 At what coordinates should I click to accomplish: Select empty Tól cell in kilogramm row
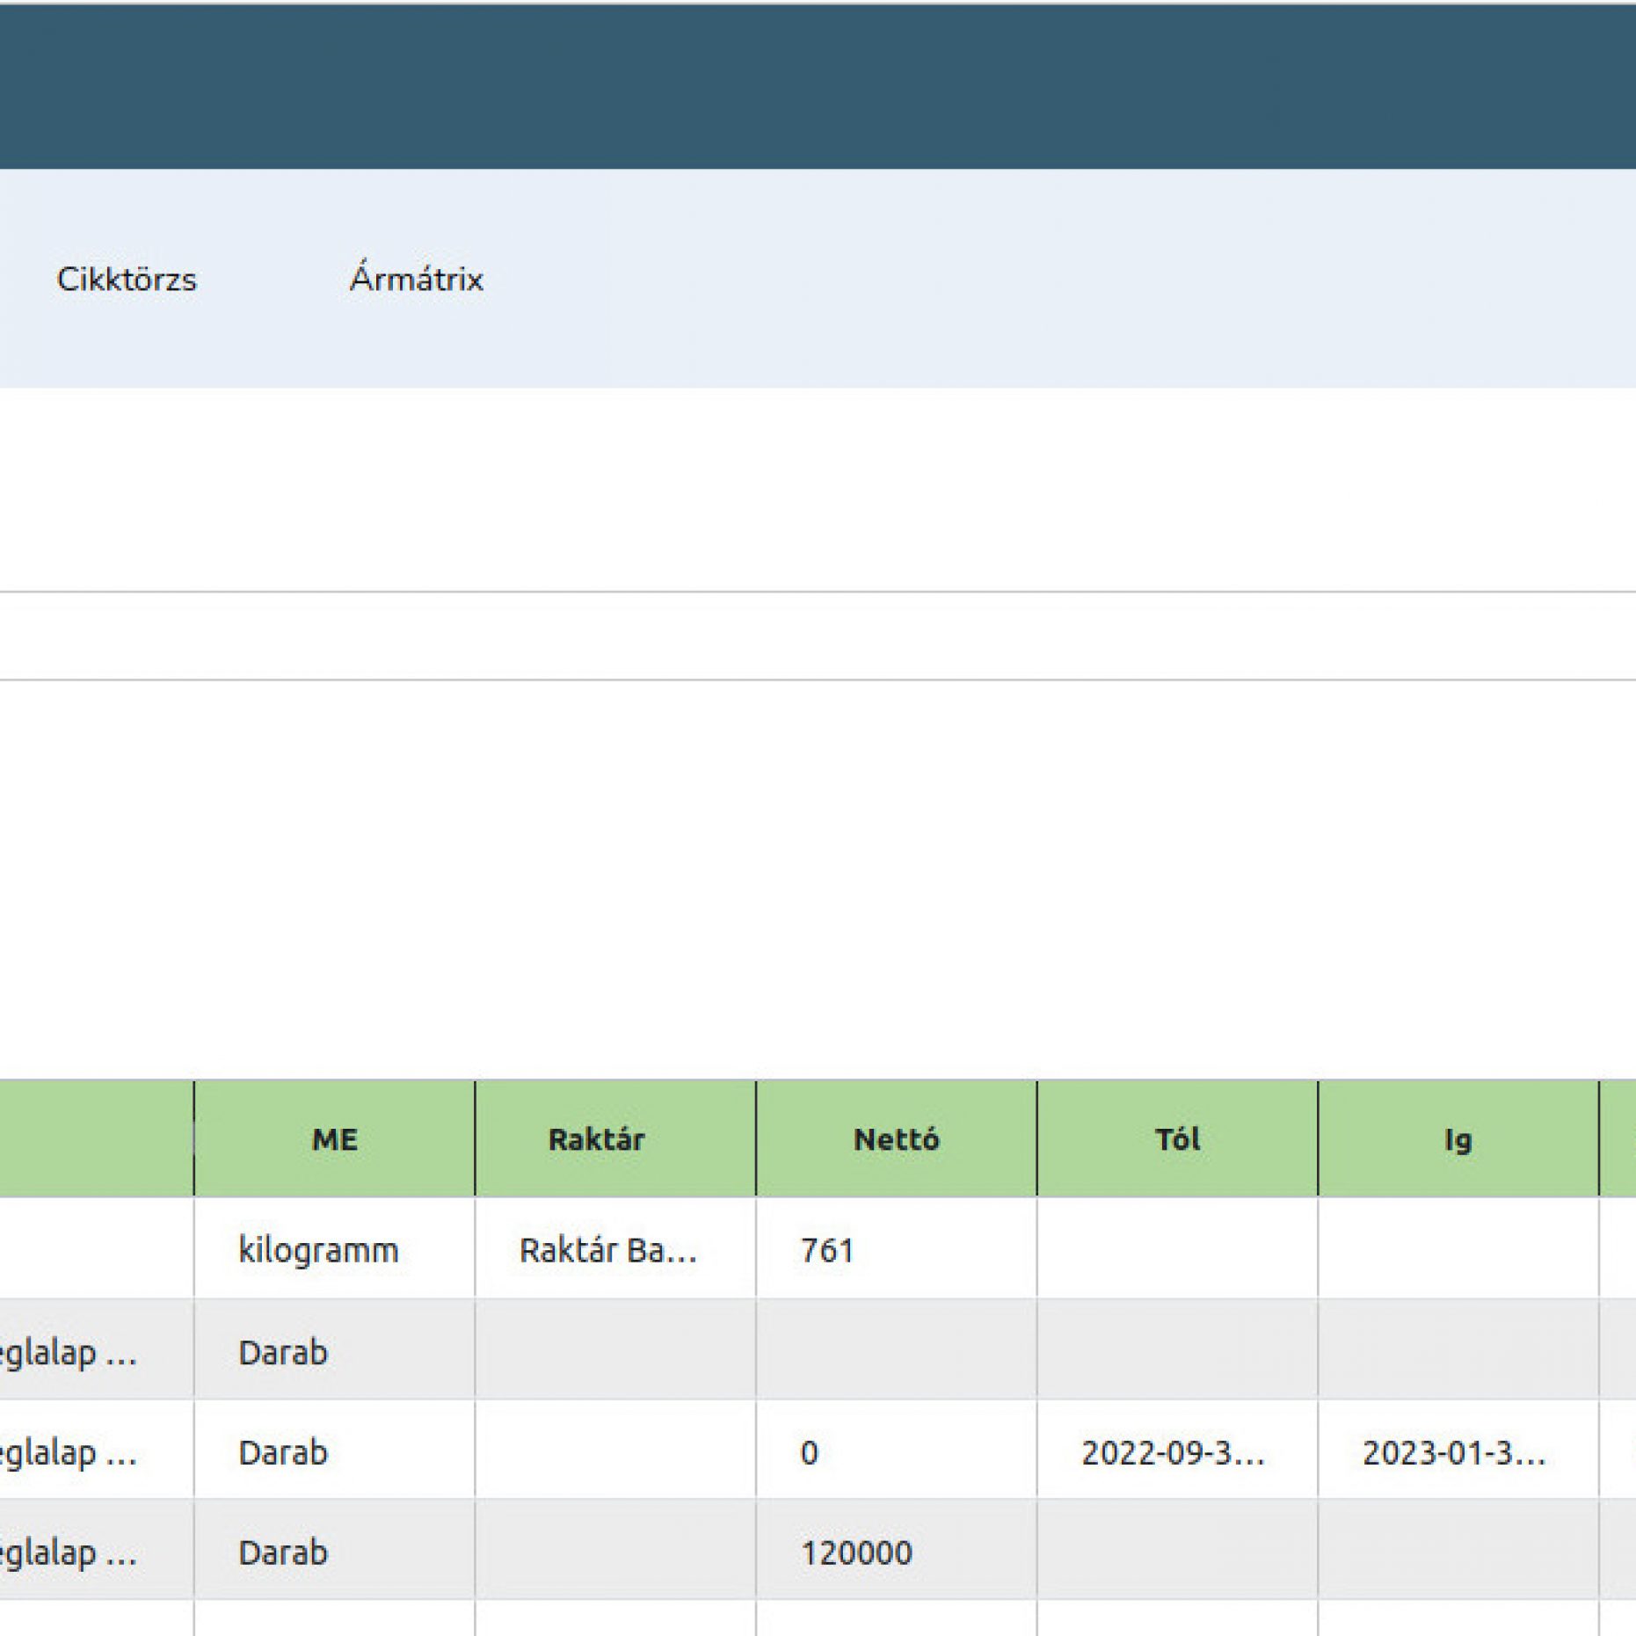(x=1177, y=1250)
